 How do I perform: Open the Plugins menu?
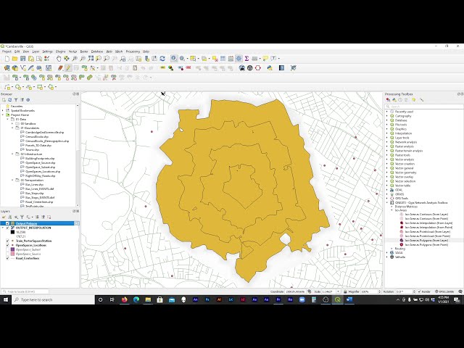pyautogui.click(x=61, y=51)
